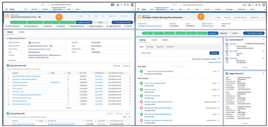Open the notifications bell in left window
The height and width of the screenshot is (127, 268).
[x=128, y=5]
